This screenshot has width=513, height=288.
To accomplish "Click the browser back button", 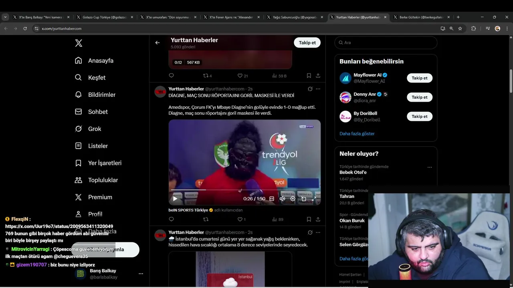I will click(6, 28).
